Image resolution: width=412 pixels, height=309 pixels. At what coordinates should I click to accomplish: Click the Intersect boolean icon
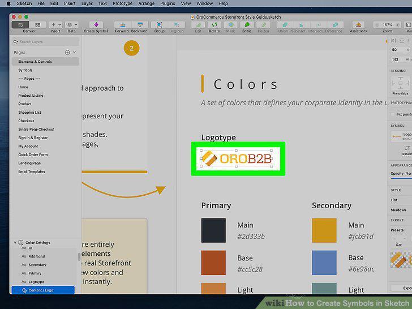click(x=318, y=25)
